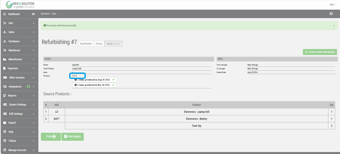Click the Manage Account icon
This screenshot has height=154, width=340.
pyautogui.click(x=5, y=150)
